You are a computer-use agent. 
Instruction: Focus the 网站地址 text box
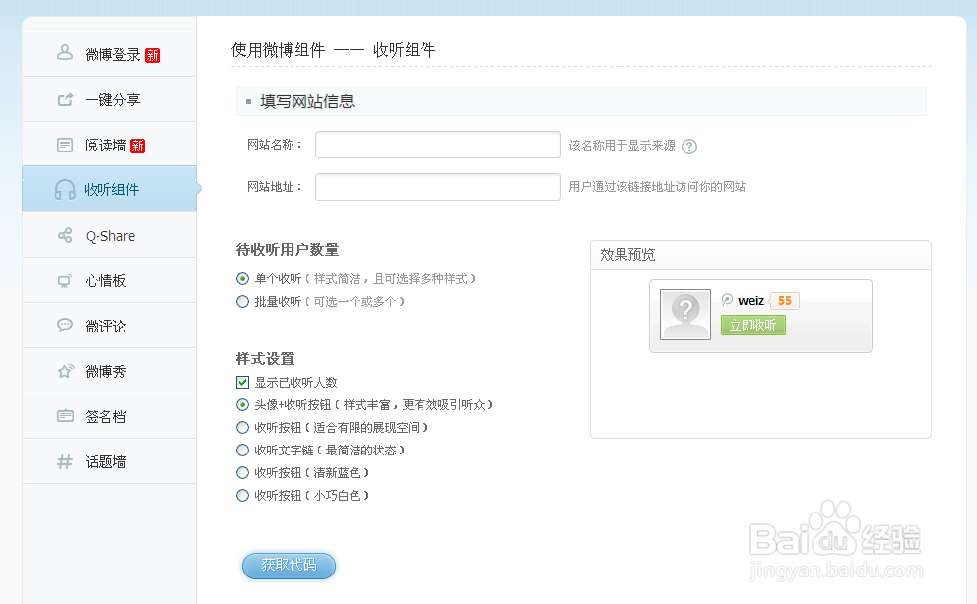pos(437,187)
